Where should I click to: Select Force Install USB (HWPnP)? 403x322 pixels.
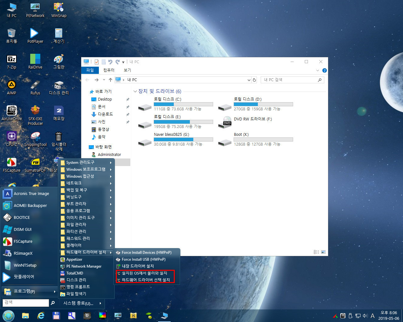[x=147, y=259]
